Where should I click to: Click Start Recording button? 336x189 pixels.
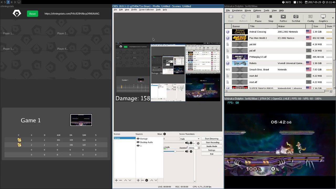(212, 143)
